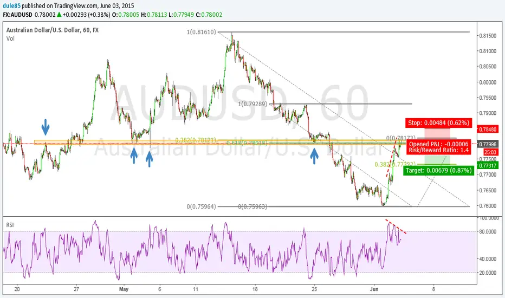The image size is (505, 298).
Task: Select the Fib level 0.382(0.77322) label
Action: [395, 164]
